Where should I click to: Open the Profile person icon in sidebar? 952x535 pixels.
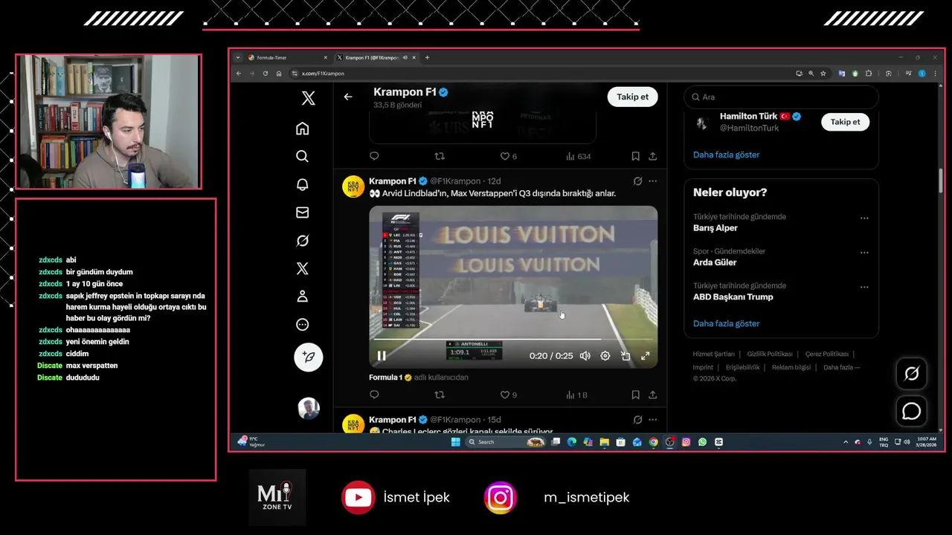[302, 296]
